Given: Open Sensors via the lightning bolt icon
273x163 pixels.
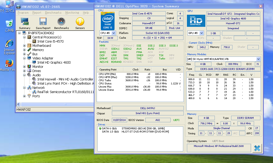Looking at the screenshot, I should tap(80, 21).
